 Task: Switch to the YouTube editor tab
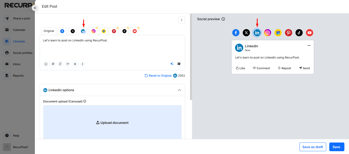tap(135, 31)
